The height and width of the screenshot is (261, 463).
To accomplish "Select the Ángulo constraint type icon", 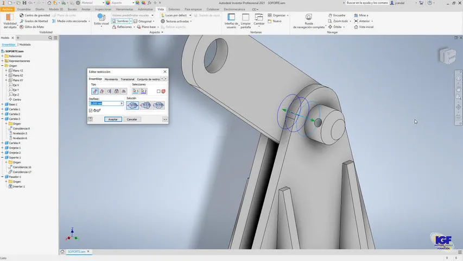I will (102, 91).
